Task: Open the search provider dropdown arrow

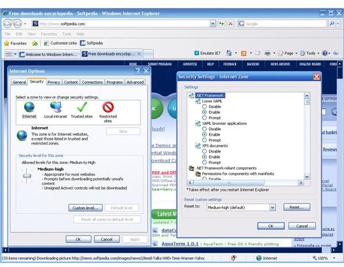Action: coord(338,23)
